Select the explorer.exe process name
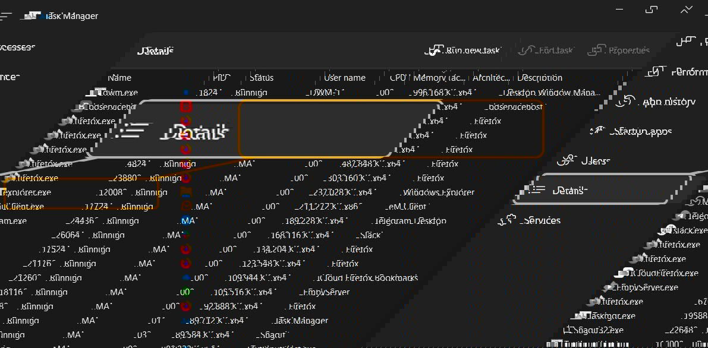 26,192
